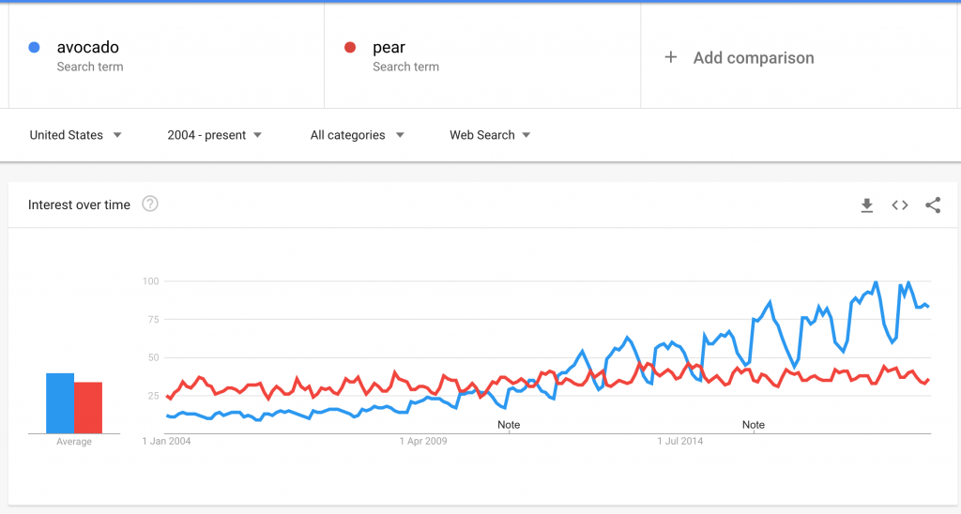Expand the All categories dropdown
Viewport: 961px width, 514px height.
click(358, 135)
